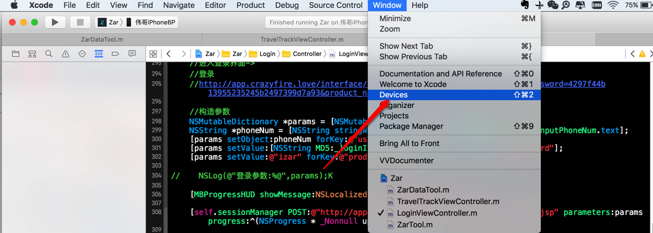Click the related items grid icon

click(153, 54)
